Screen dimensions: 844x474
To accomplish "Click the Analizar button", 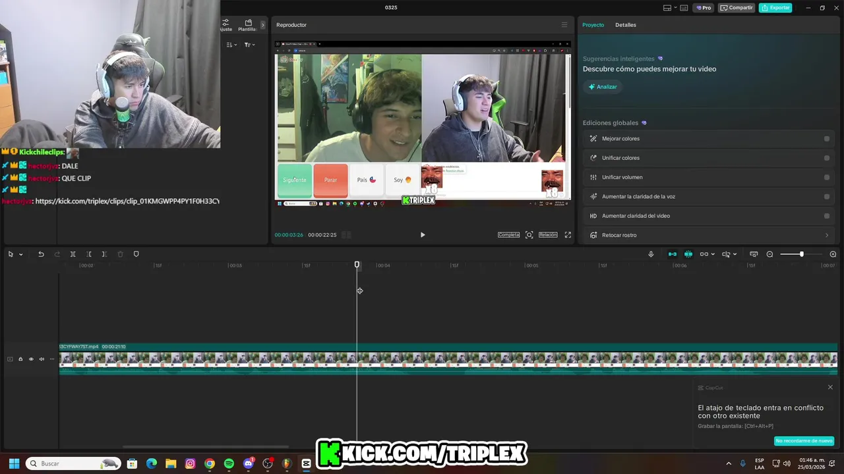I will point(602,87).
